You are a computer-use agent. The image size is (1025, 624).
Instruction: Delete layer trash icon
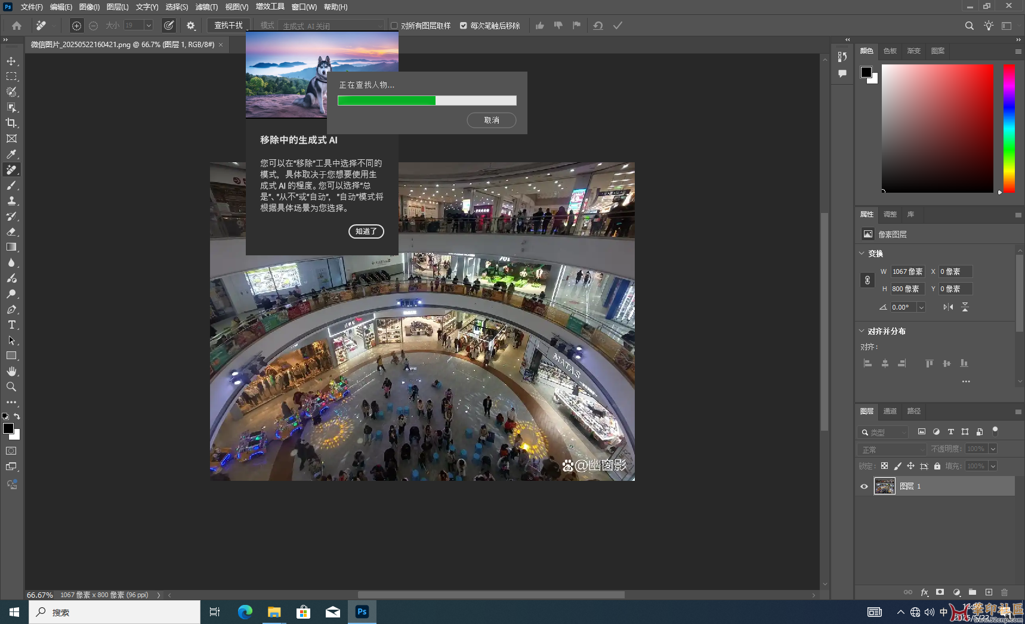pos(1005,592)
